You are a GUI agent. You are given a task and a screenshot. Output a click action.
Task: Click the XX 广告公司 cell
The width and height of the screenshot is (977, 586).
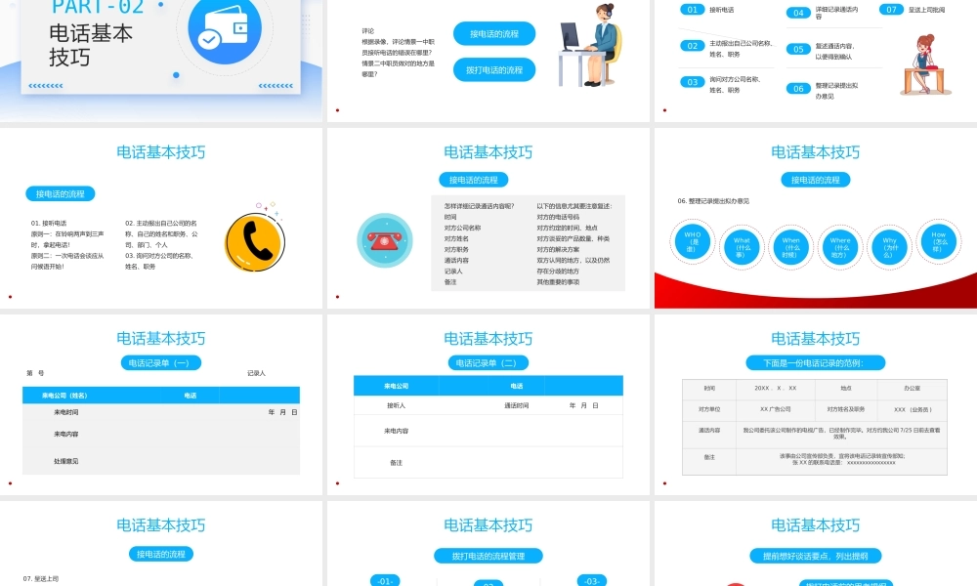775,410
